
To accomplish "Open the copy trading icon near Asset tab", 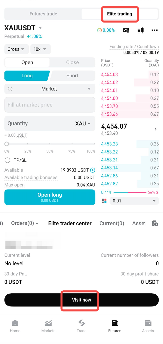I will coord(155,223).
